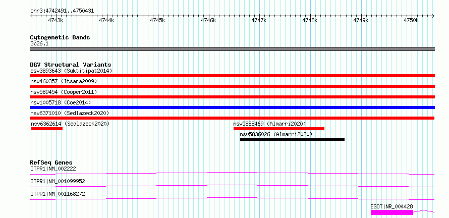This screenshot has width=449, height=218.
Task: Click the black nsv5836026 variant bar
Action: pyautogui.click(x=293, y=139)
